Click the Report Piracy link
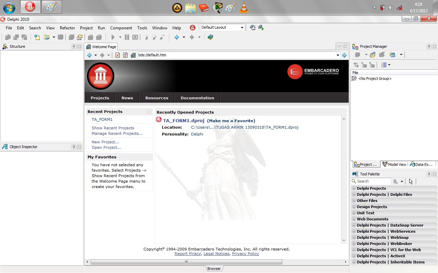 188,254
